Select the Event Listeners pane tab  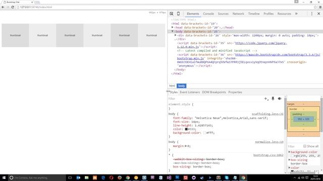click(x=190, y=92)
